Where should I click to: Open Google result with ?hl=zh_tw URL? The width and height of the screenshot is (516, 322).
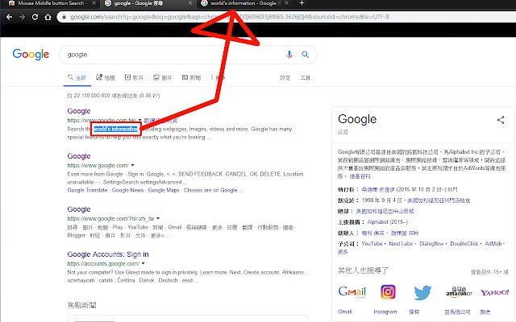pos(79,209)
